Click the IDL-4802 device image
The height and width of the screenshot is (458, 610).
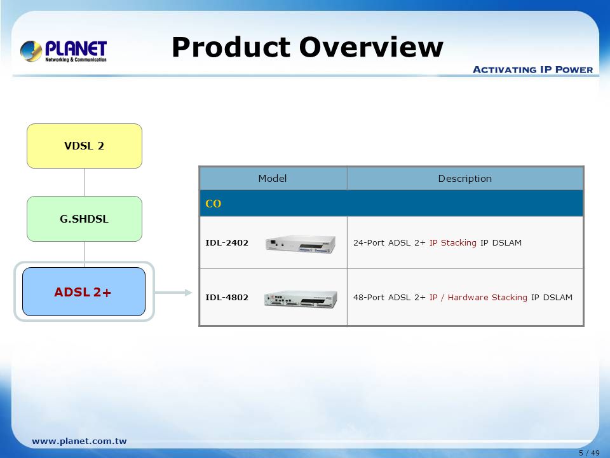301,299
